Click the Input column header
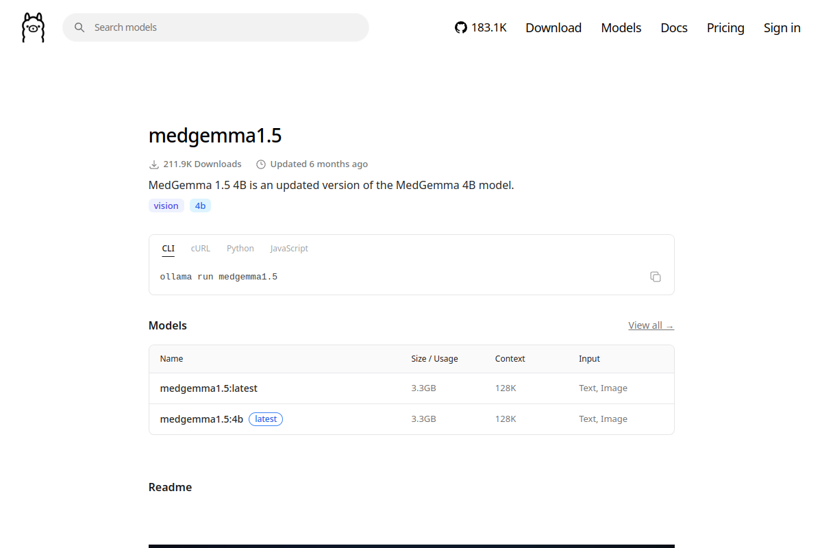822x548 pixels. [x=589, y=359]
